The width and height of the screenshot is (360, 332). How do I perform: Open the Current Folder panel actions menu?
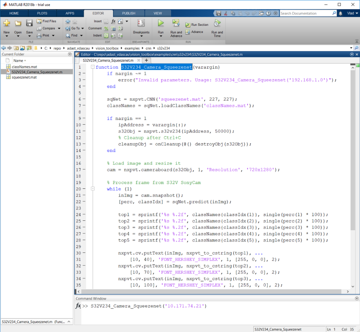pos(70,54)
